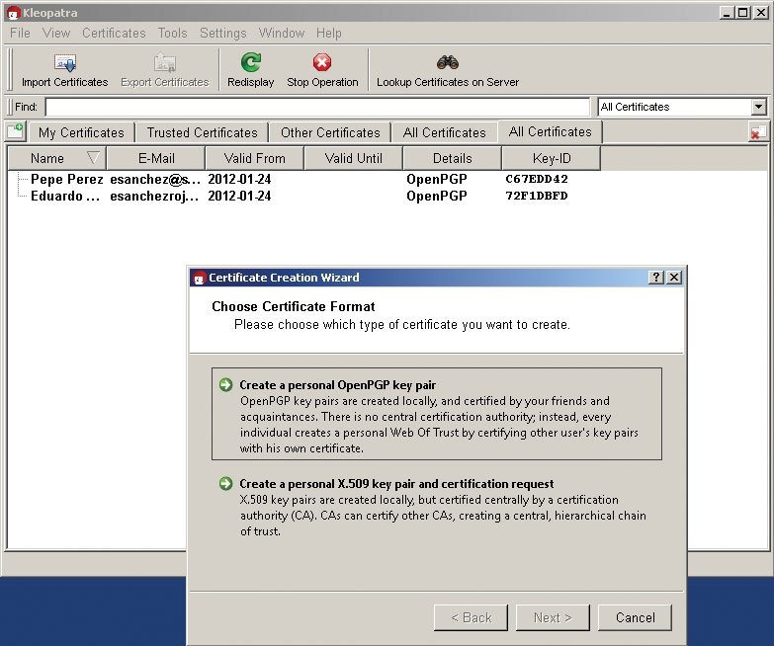Open the Certificates menu
Screen dimensions: 774x646
(x=114, y=33)
